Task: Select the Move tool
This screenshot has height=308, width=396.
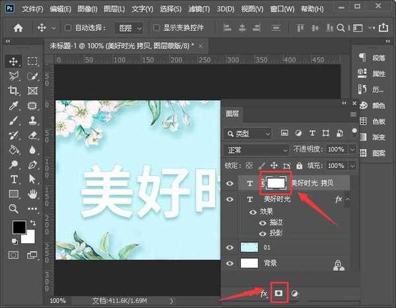Action: coord(13,61)
